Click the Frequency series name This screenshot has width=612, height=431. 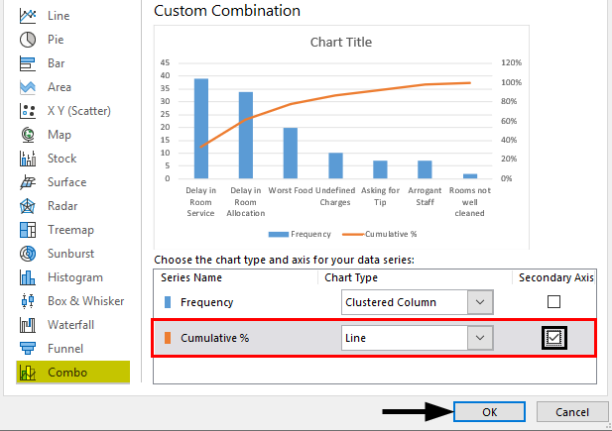point(207,302)
